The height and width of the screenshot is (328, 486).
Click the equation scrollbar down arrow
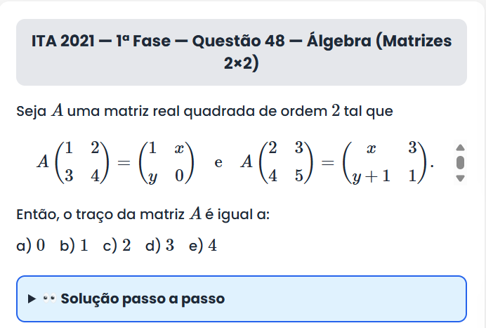pos(461,178)
